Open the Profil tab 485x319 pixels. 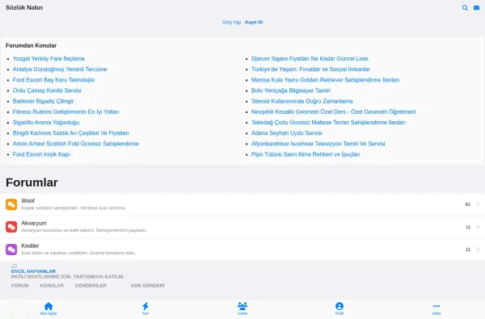339,309
